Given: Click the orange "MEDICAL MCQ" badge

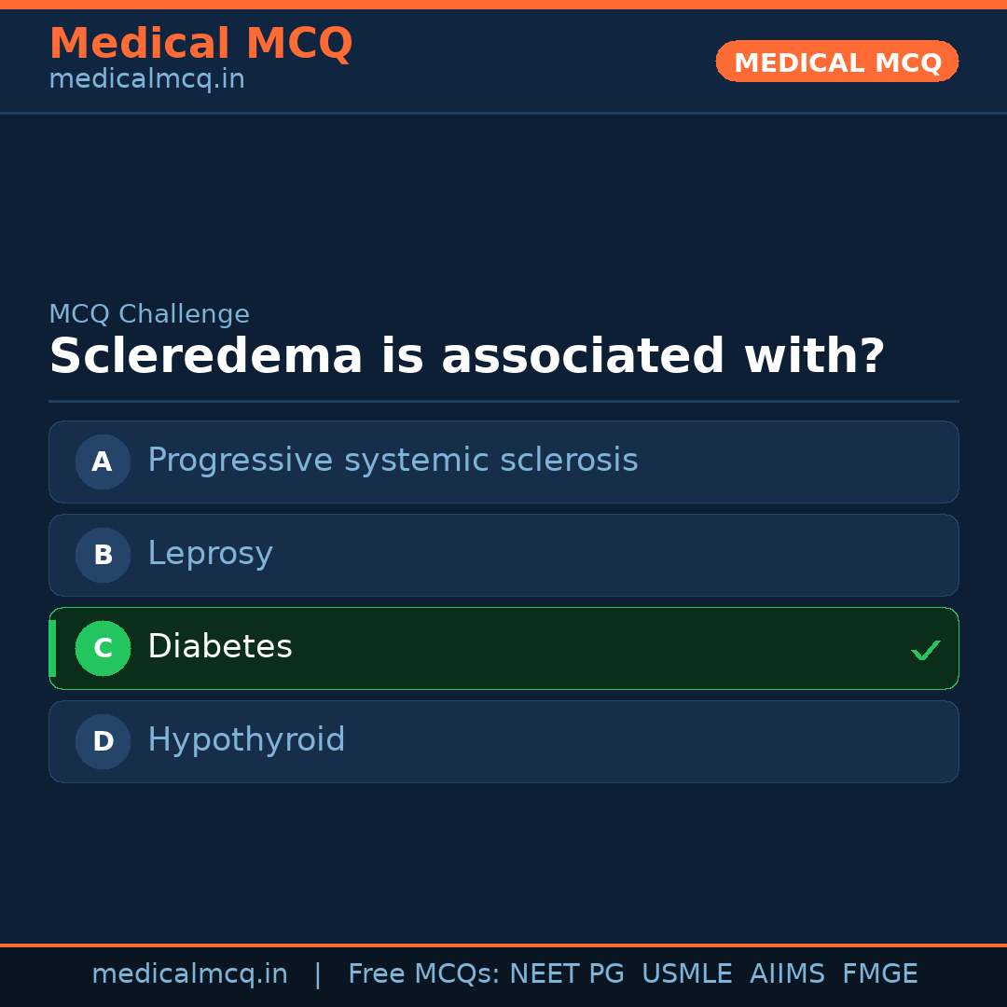Looking at the screenshot, I should click(x=836, y=62).
